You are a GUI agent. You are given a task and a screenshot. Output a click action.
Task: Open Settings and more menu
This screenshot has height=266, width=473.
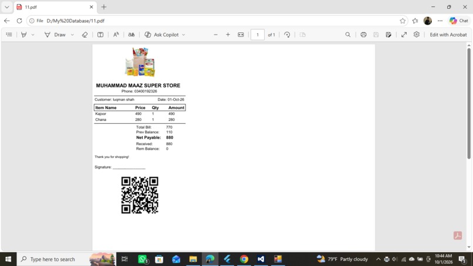440,21
